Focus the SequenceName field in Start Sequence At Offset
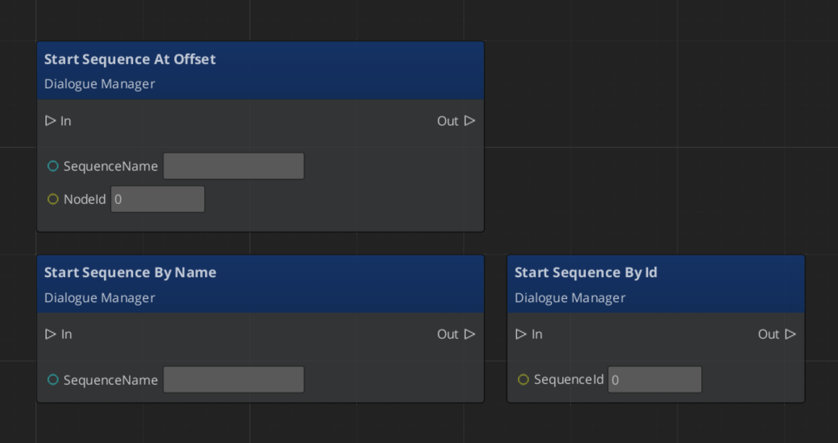Viewport: 838px width, 443px height. pyautogui.click(x=233, y=166)
